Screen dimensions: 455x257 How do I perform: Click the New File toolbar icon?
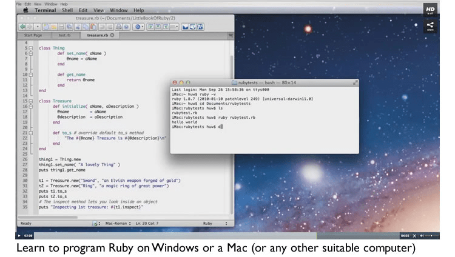(46, 27)
